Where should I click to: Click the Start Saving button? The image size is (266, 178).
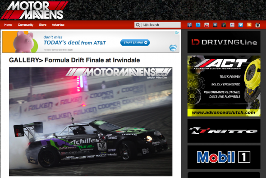coord(135,42)
